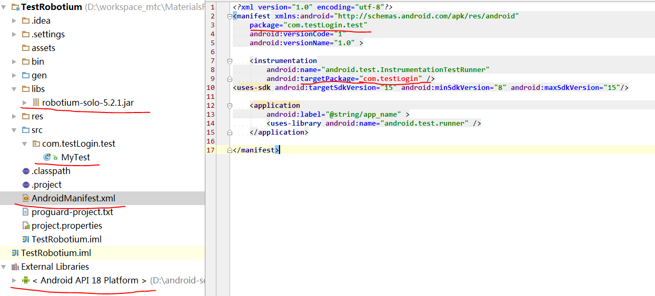The image size is (655, 296).
Task: Select the .settings folder name
Action: (48, 35)
